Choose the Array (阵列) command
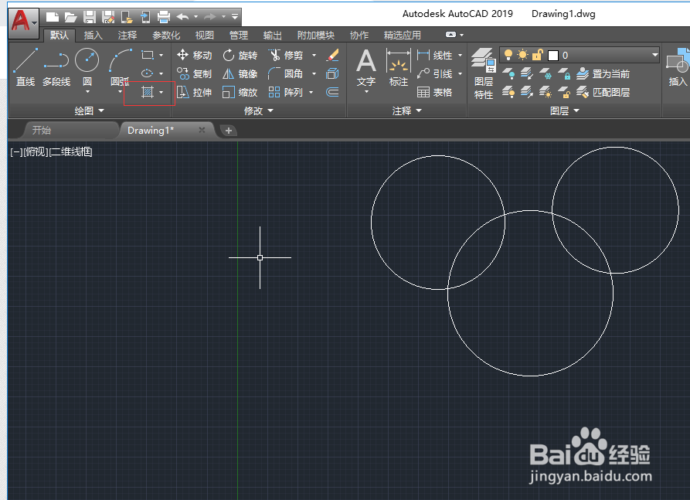 (286, 92)
